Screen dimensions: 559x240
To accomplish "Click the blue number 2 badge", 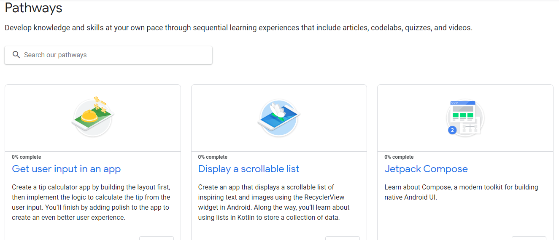I will 452,131.
